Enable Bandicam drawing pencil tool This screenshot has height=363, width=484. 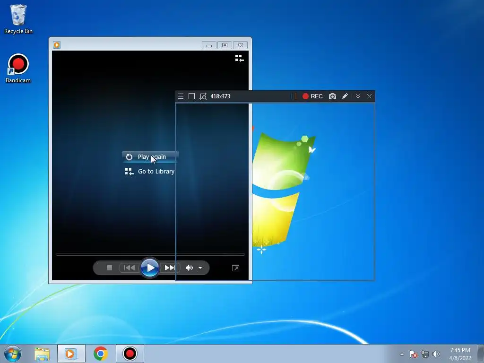345,96
